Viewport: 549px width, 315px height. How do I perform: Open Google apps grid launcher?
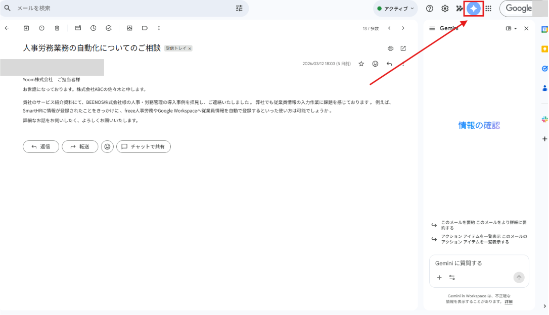pyautogui.click(x=488, y=9)
